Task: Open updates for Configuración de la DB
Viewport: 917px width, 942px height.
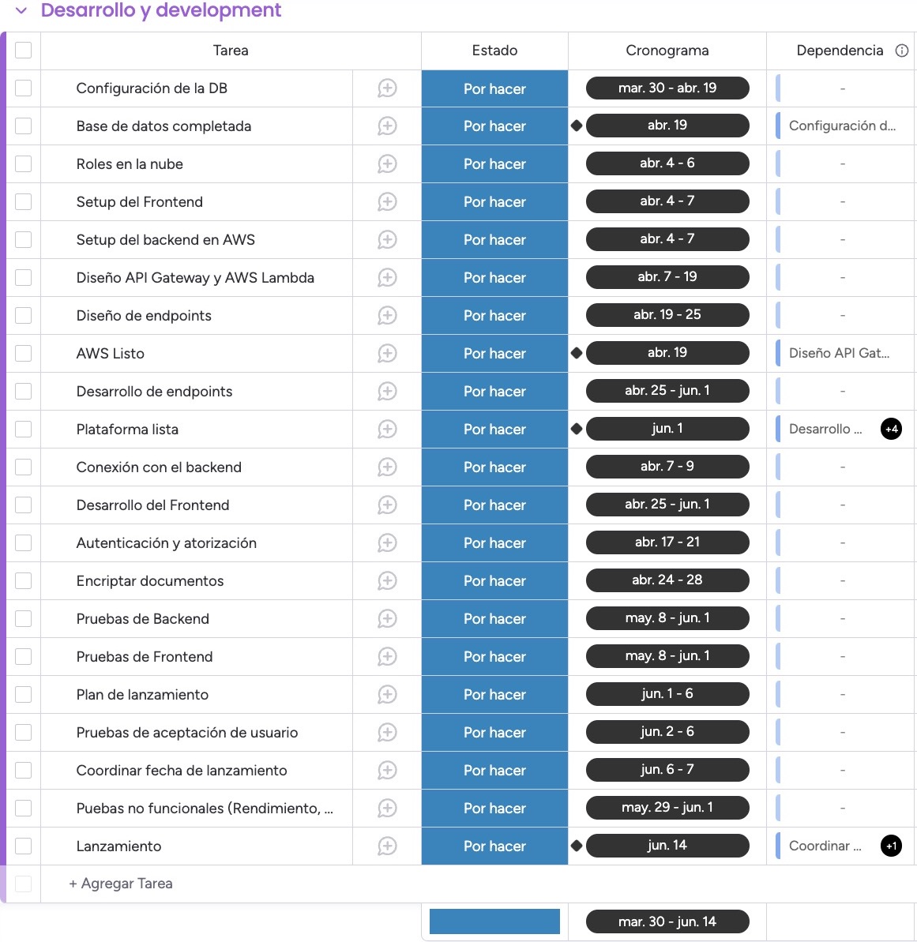Action: tap(386, 88)
